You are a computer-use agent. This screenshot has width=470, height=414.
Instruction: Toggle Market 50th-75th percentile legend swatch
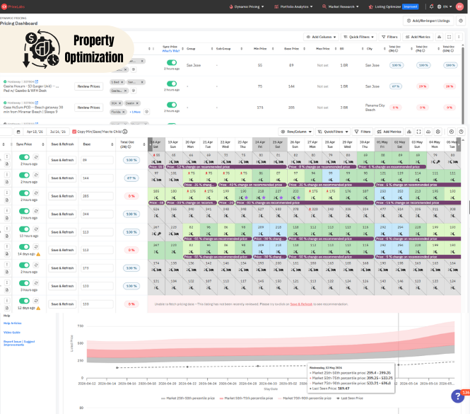coord(221,398)
